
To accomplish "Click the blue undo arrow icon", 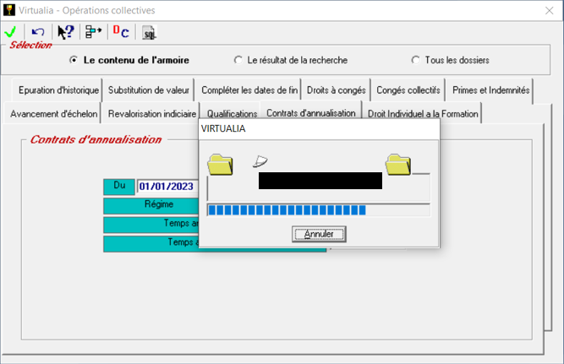I will pyautogui.click(x=38, y=32).
